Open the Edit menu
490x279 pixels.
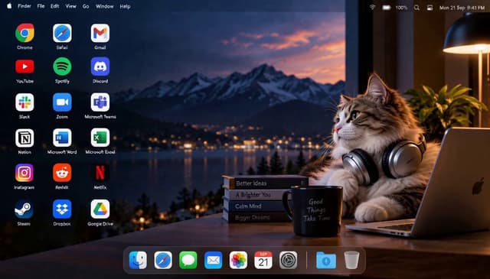point(54,6)
